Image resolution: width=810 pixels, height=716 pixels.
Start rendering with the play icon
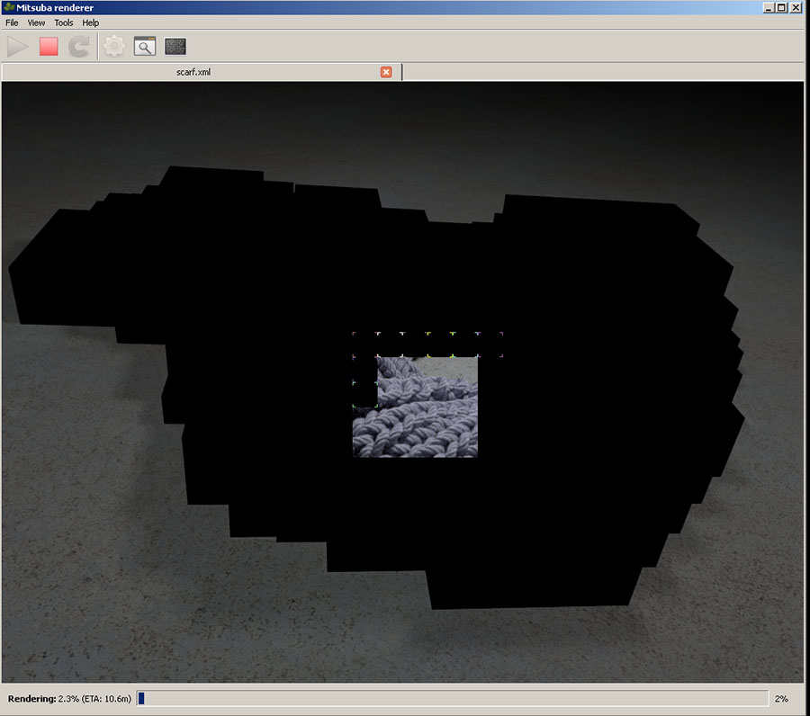(x=18, y=47)
